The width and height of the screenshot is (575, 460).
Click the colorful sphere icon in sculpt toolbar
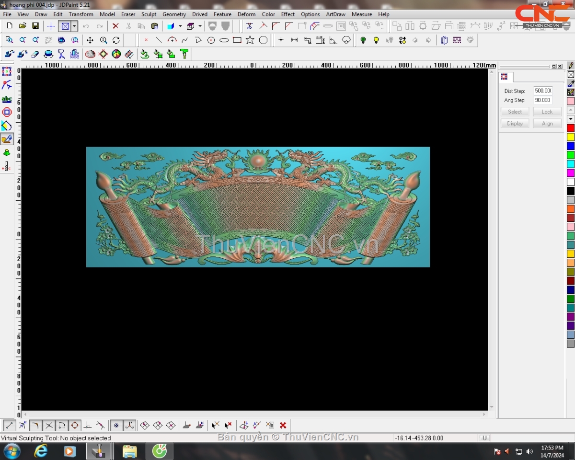click(116, 54)
